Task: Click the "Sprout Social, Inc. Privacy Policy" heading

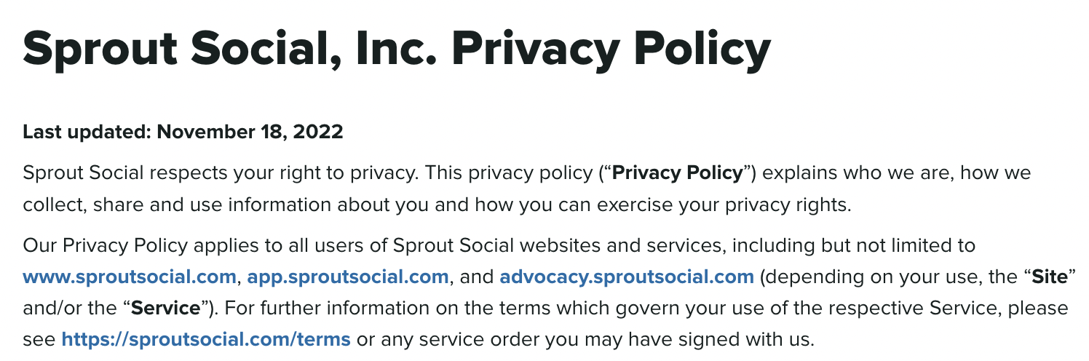Action: point(397,49)
